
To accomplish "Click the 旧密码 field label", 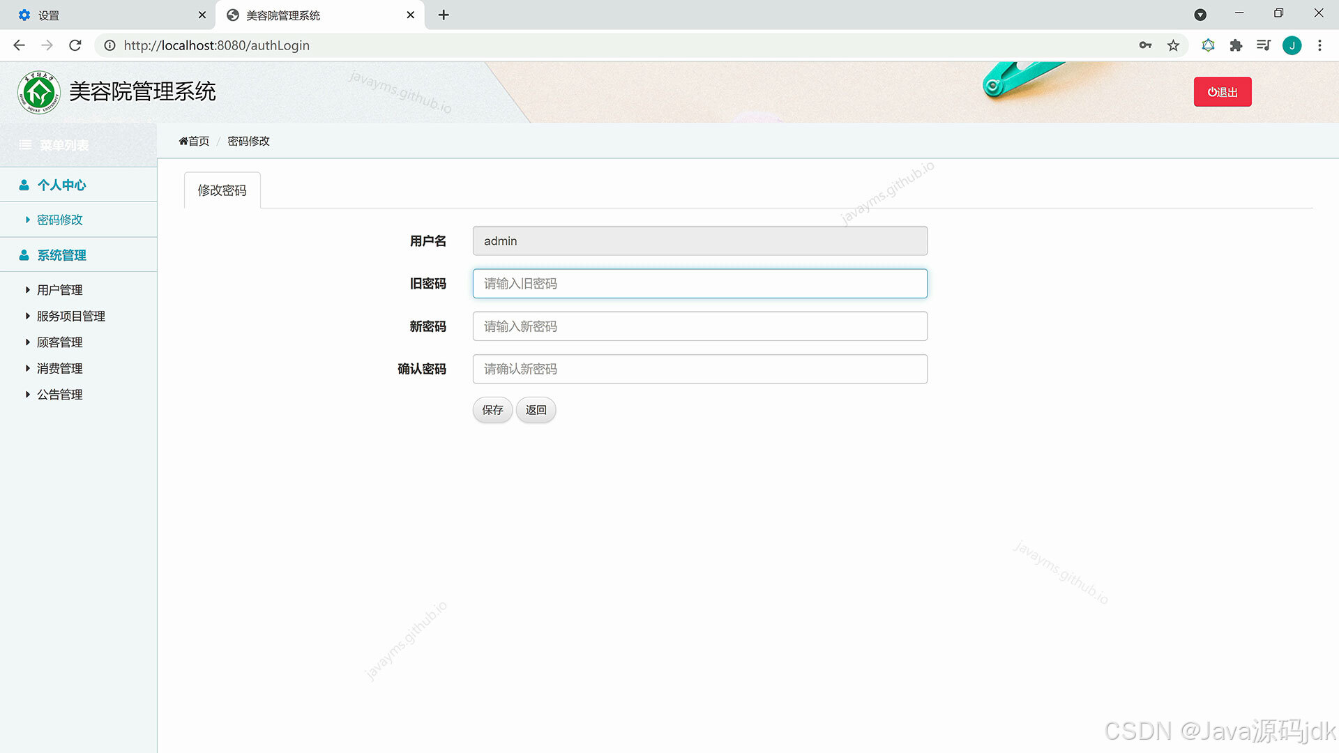I will 428,284.
